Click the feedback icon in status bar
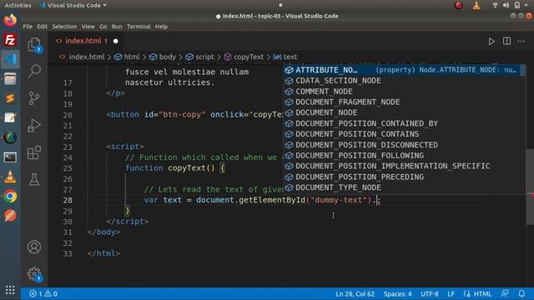Viewport: 534px width, 300px height. click(x=505, y=293)
